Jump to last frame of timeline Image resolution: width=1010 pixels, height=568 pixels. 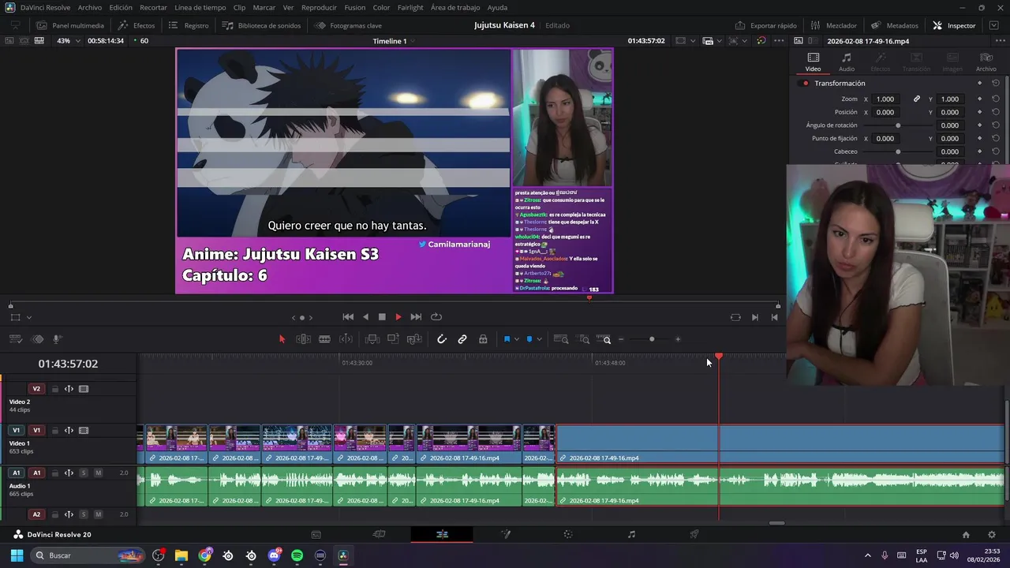click(x=416, y=317)
